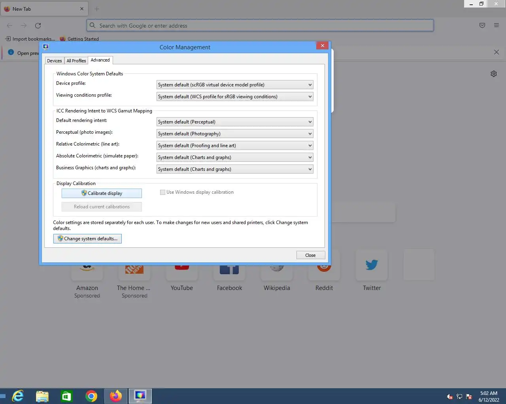This screenshot has width=506, height=404.
Task: Open Absolute Colorimetric (simulate paper) dropdown
Action: click(235, 157)
